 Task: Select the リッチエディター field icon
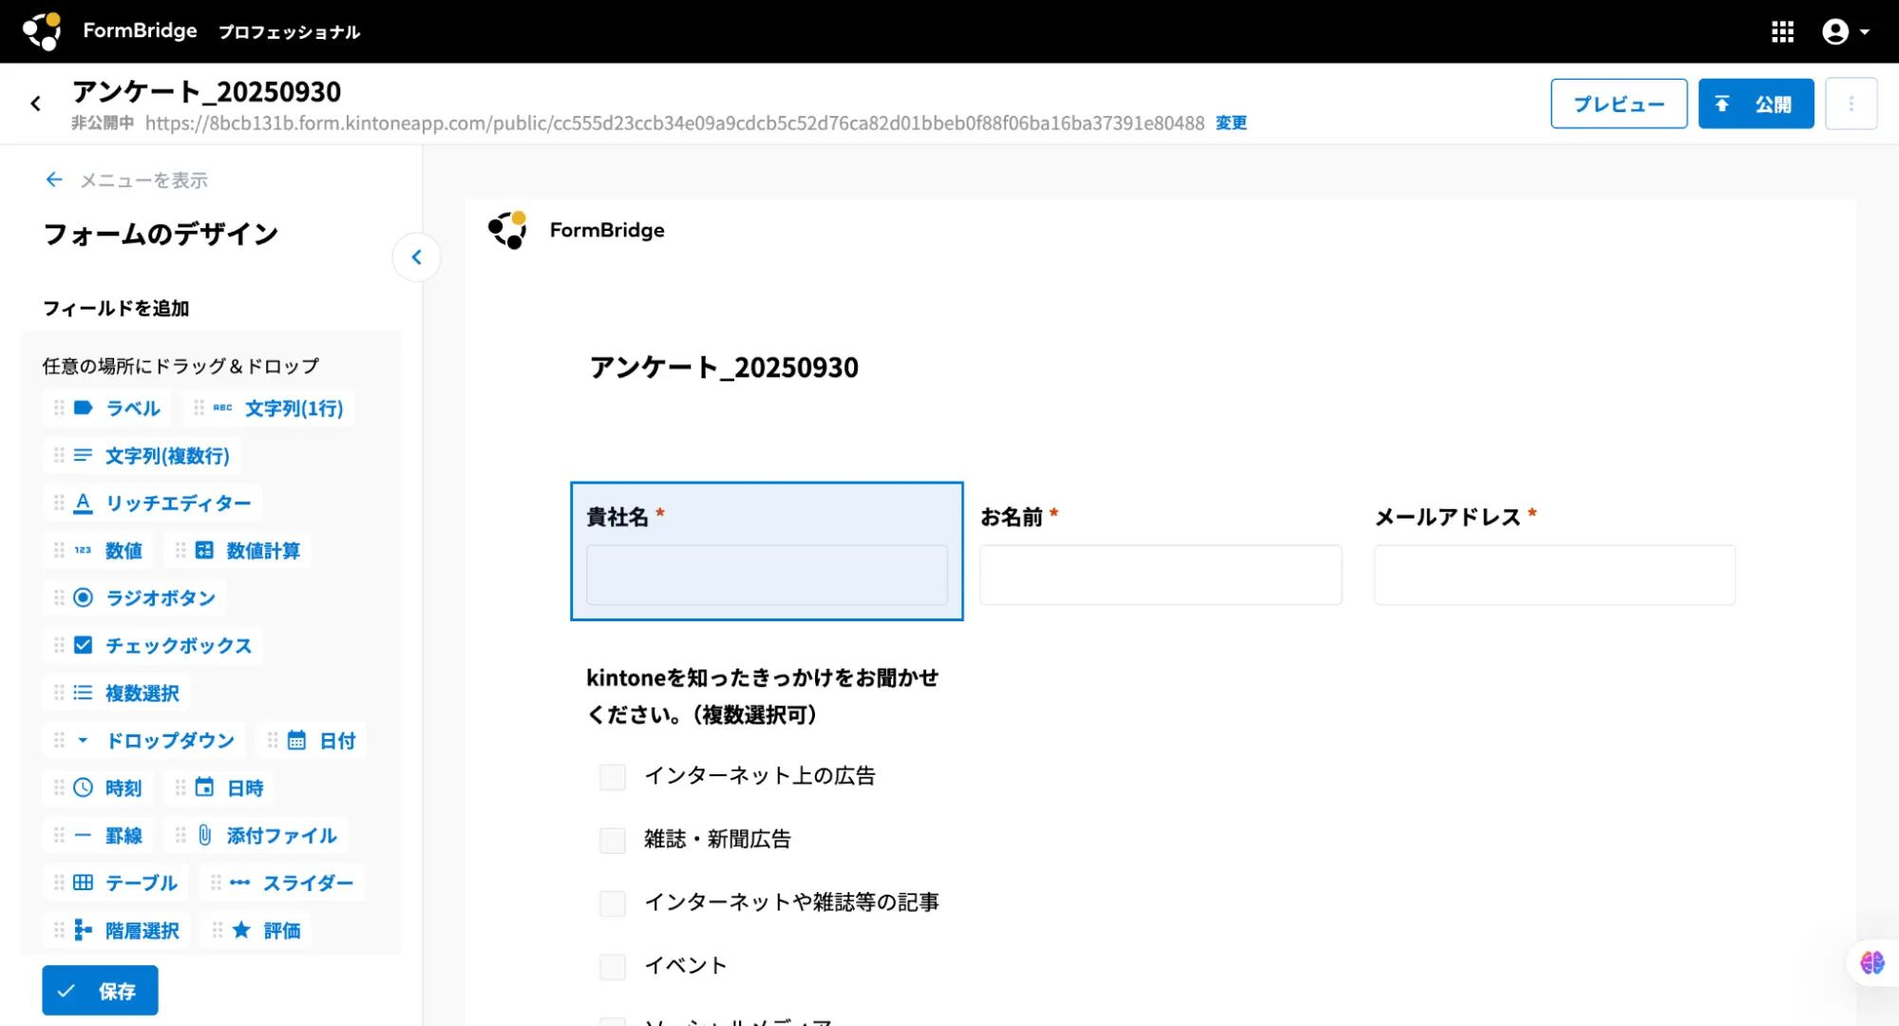click(84, 503)
